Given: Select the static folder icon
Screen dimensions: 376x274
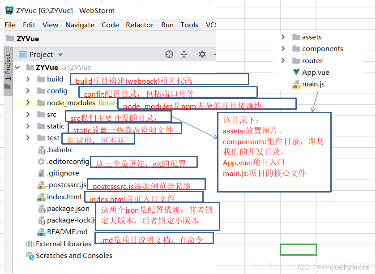Looking at the screenshot, I should point(41,126).
